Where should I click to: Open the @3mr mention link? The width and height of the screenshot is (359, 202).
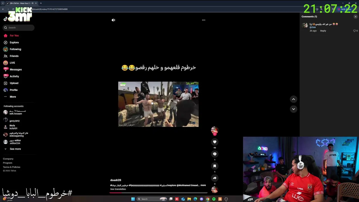click(313, 27)
